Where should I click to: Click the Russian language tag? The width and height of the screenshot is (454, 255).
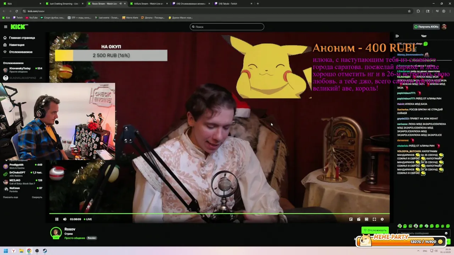tap(92, 238)
